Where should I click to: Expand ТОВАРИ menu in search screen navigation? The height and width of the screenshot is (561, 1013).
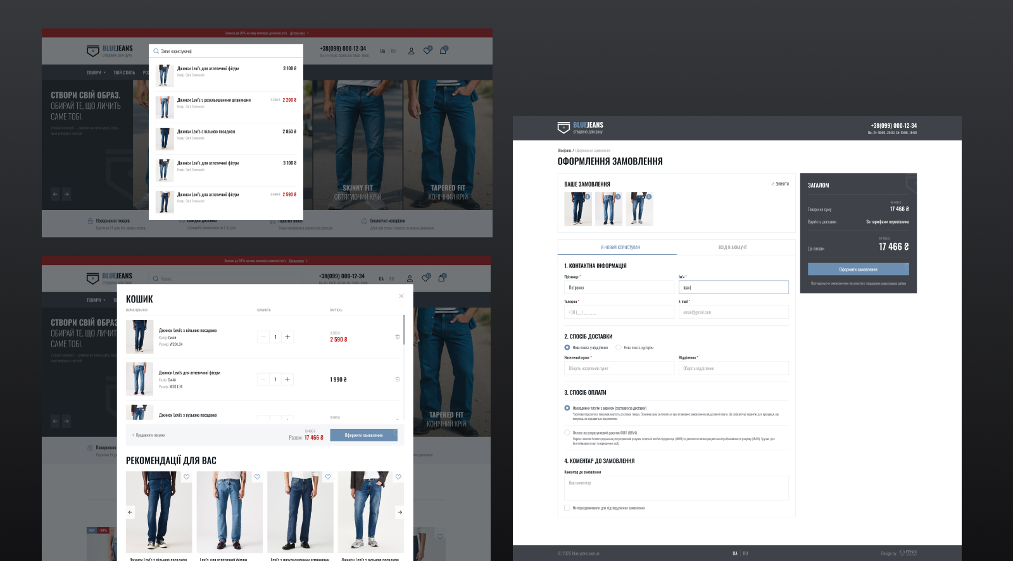(x=96, y=72)
